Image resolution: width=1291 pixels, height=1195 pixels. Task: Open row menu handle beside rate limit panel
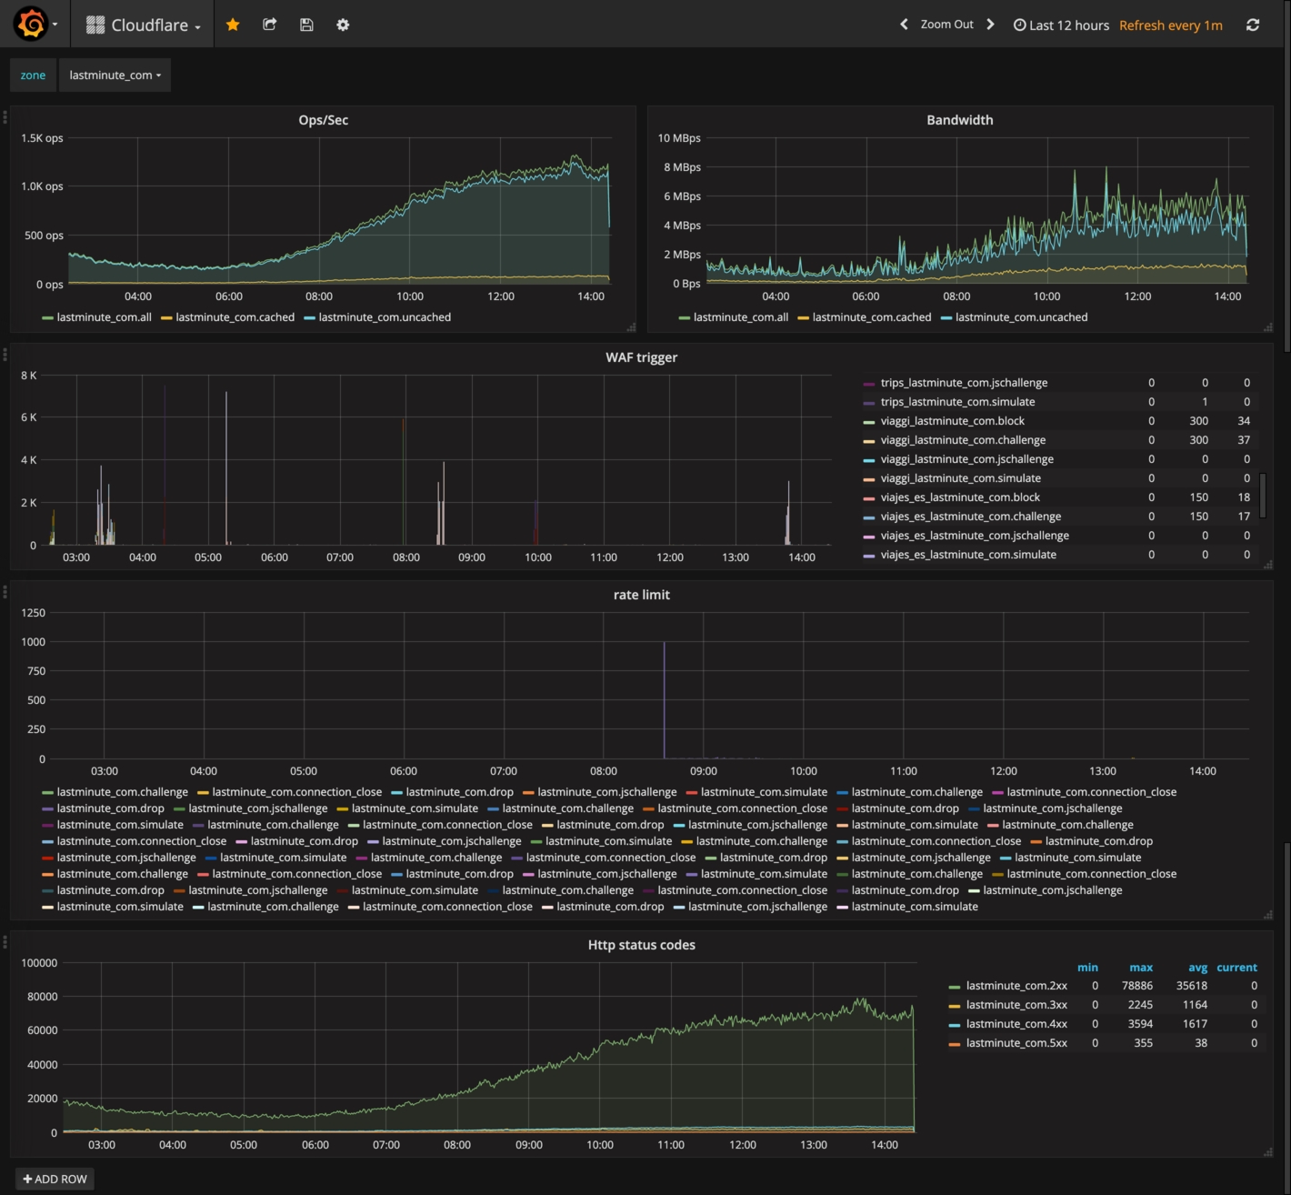5,592
